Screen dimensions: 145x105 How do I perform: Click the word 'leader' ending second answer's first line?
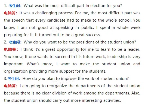[134, 49]
